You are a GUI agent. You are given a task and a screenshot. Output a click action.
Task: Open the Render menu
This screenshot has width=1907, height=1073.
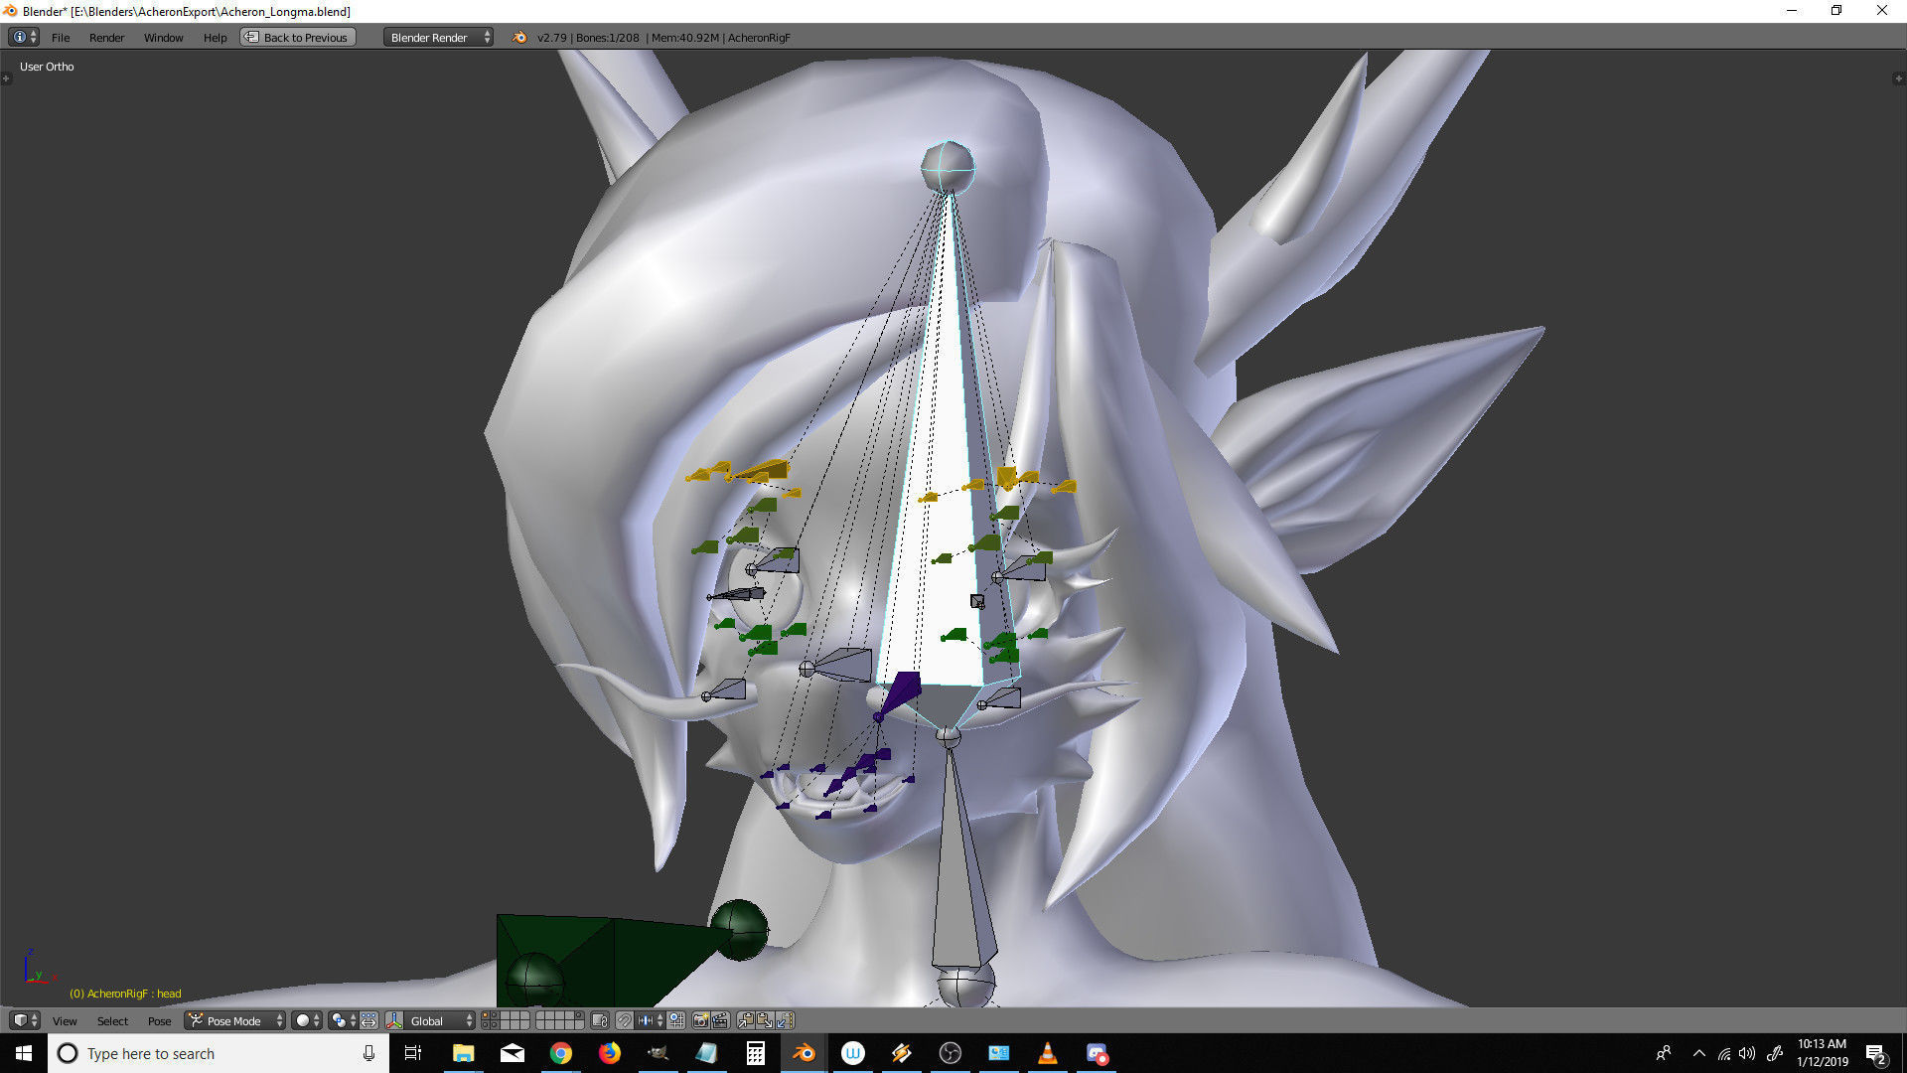(106, 38)
